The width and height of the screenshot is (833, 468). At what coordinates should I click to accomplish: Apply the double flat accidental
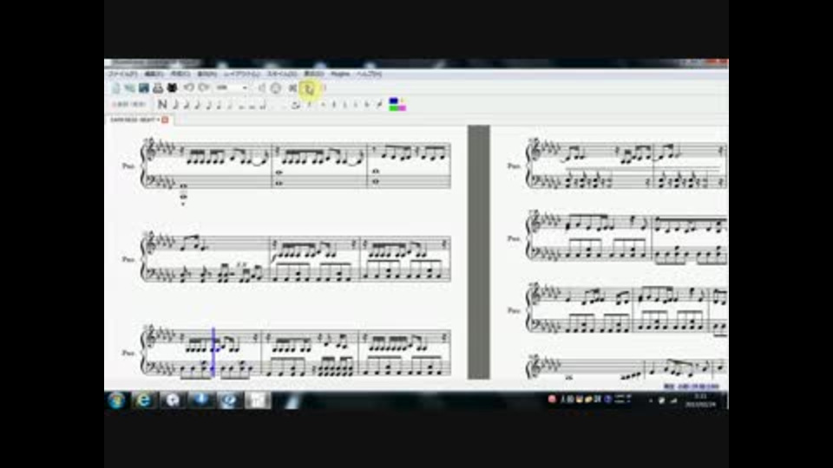click(366, 105)
